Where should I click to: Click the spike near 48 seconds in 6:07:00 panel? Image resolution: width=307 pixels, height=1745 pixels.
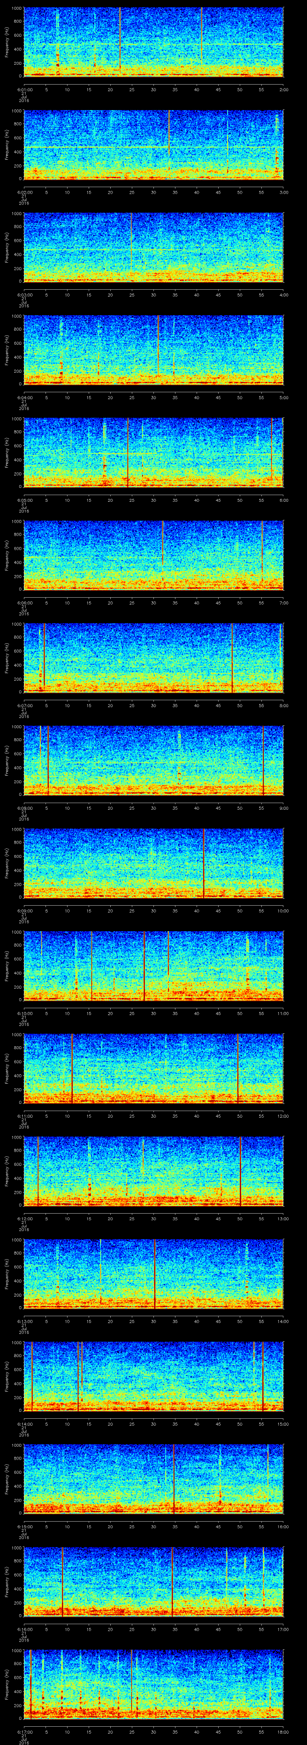[x=232, y=658]
